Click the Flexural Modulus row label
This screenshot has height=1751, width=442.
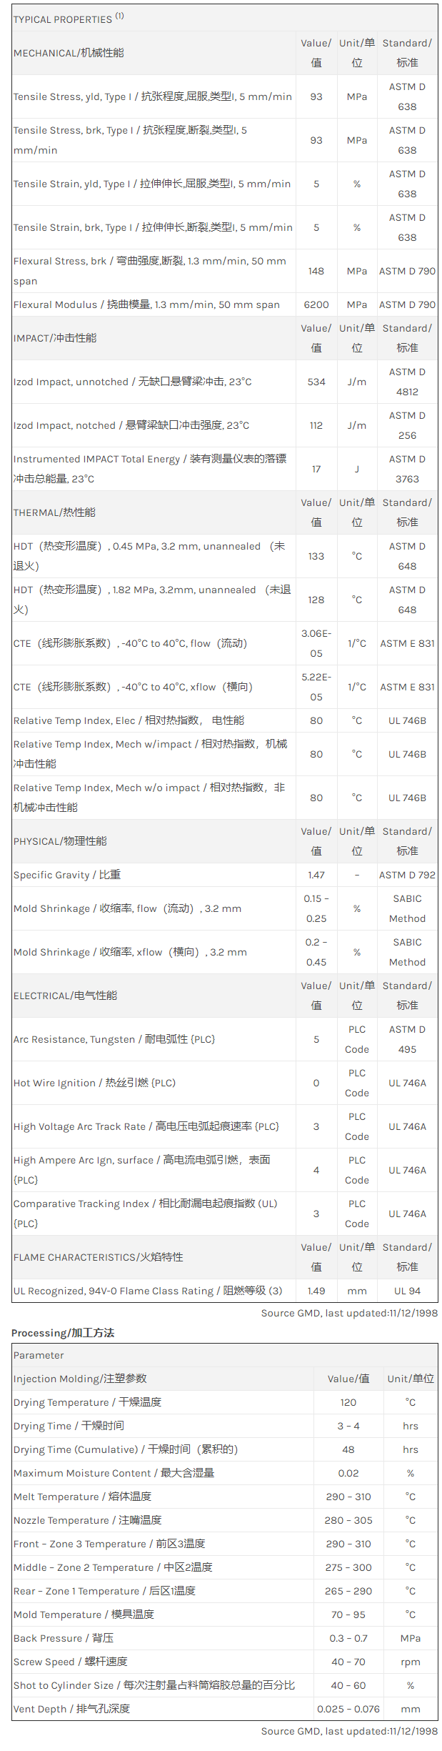(x=146, y=304)
